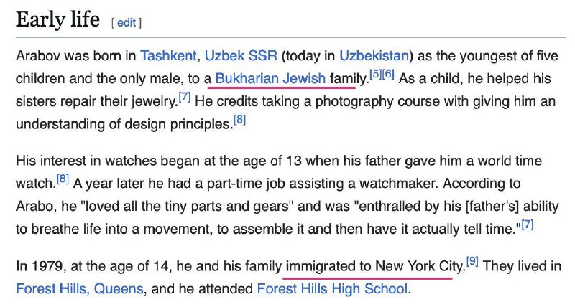Click citation [6] after family
Image resolution: width=575 pixels, height=307 pixels.
click(x=388, y=75)
